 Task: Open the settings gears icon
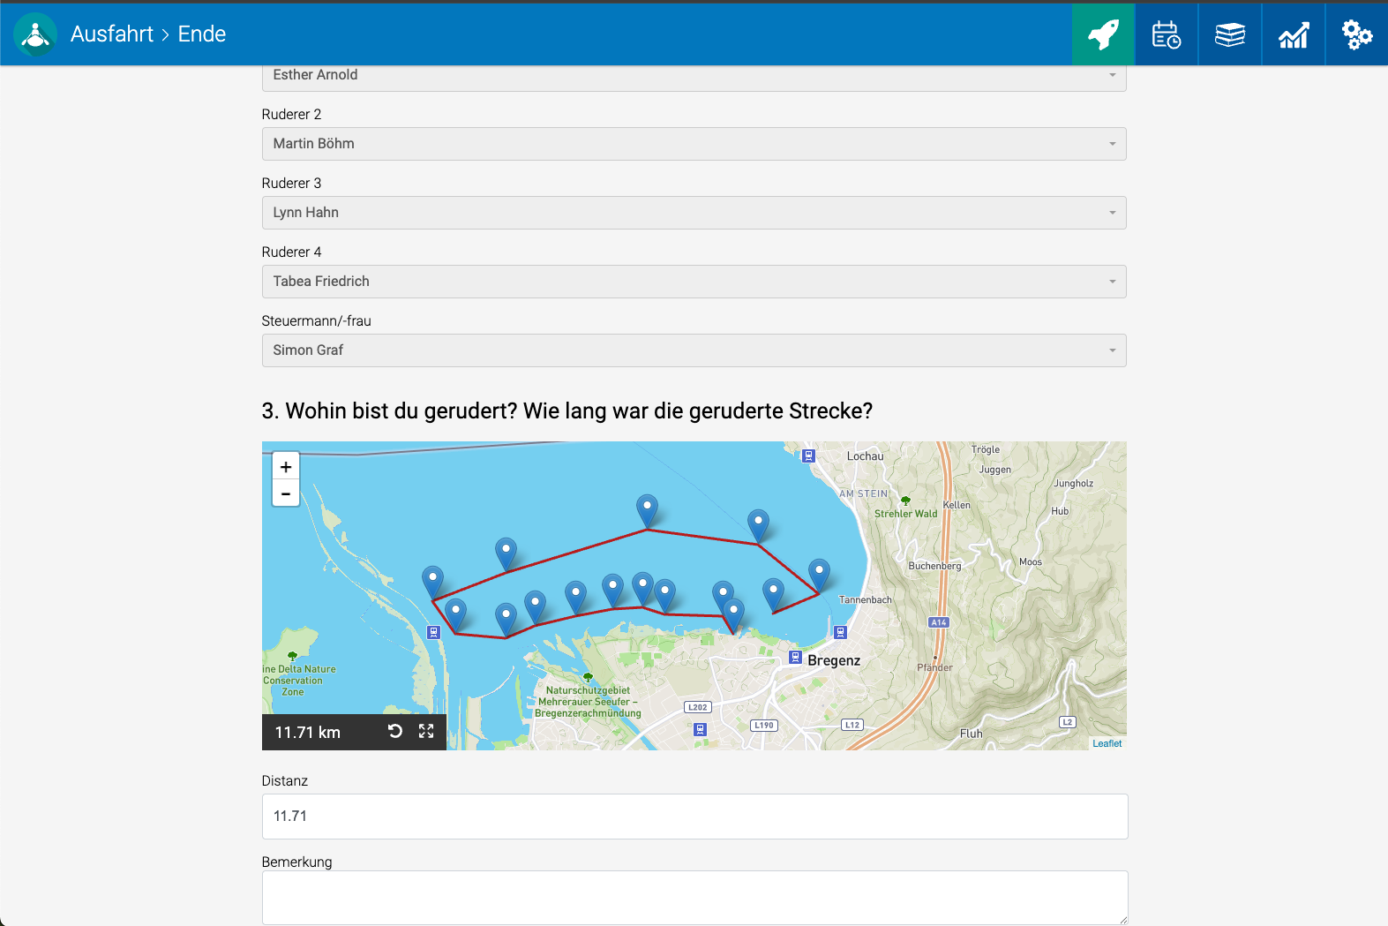click(x=1356, y=34)
